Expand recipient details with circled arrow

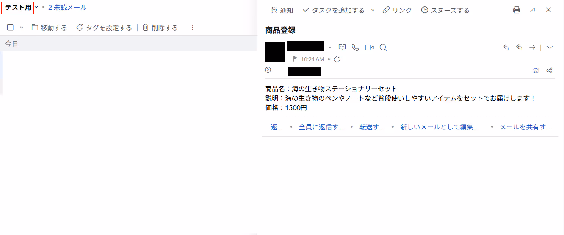(x=268, y=70)
